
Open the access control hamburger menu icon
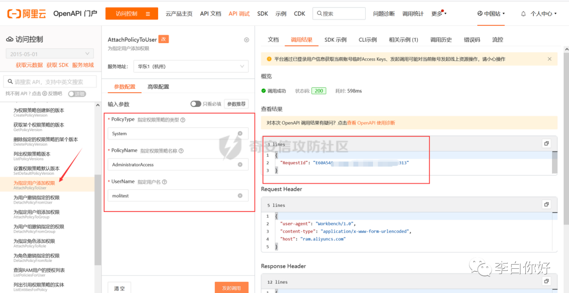148,14
